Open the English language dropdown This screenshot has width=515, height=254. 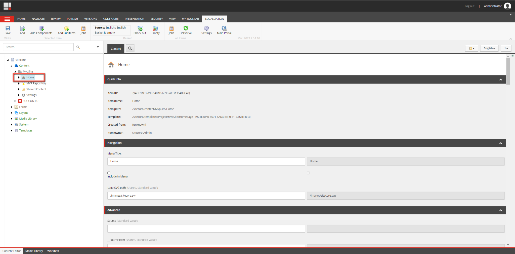pos(489,48)
